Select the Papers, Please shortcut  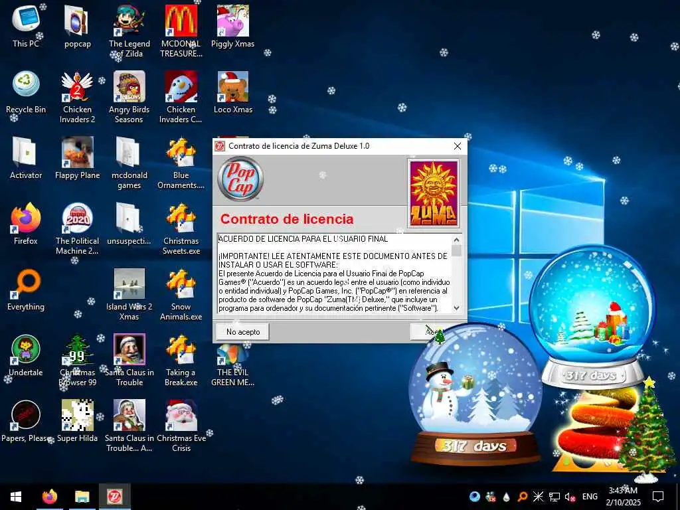point(26,422)
